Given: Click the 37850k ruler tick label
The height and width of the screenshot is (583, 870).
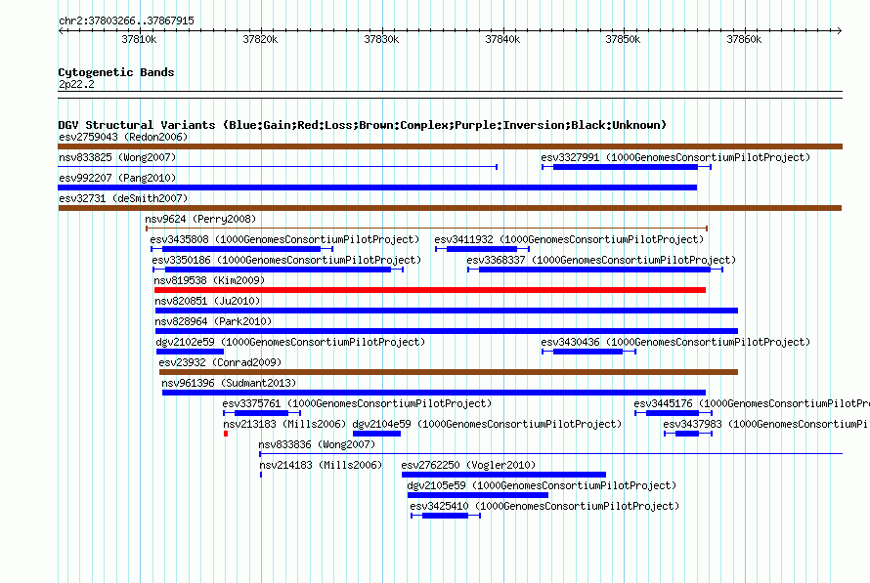Looking at the screenshot, I should click(623, 39).
